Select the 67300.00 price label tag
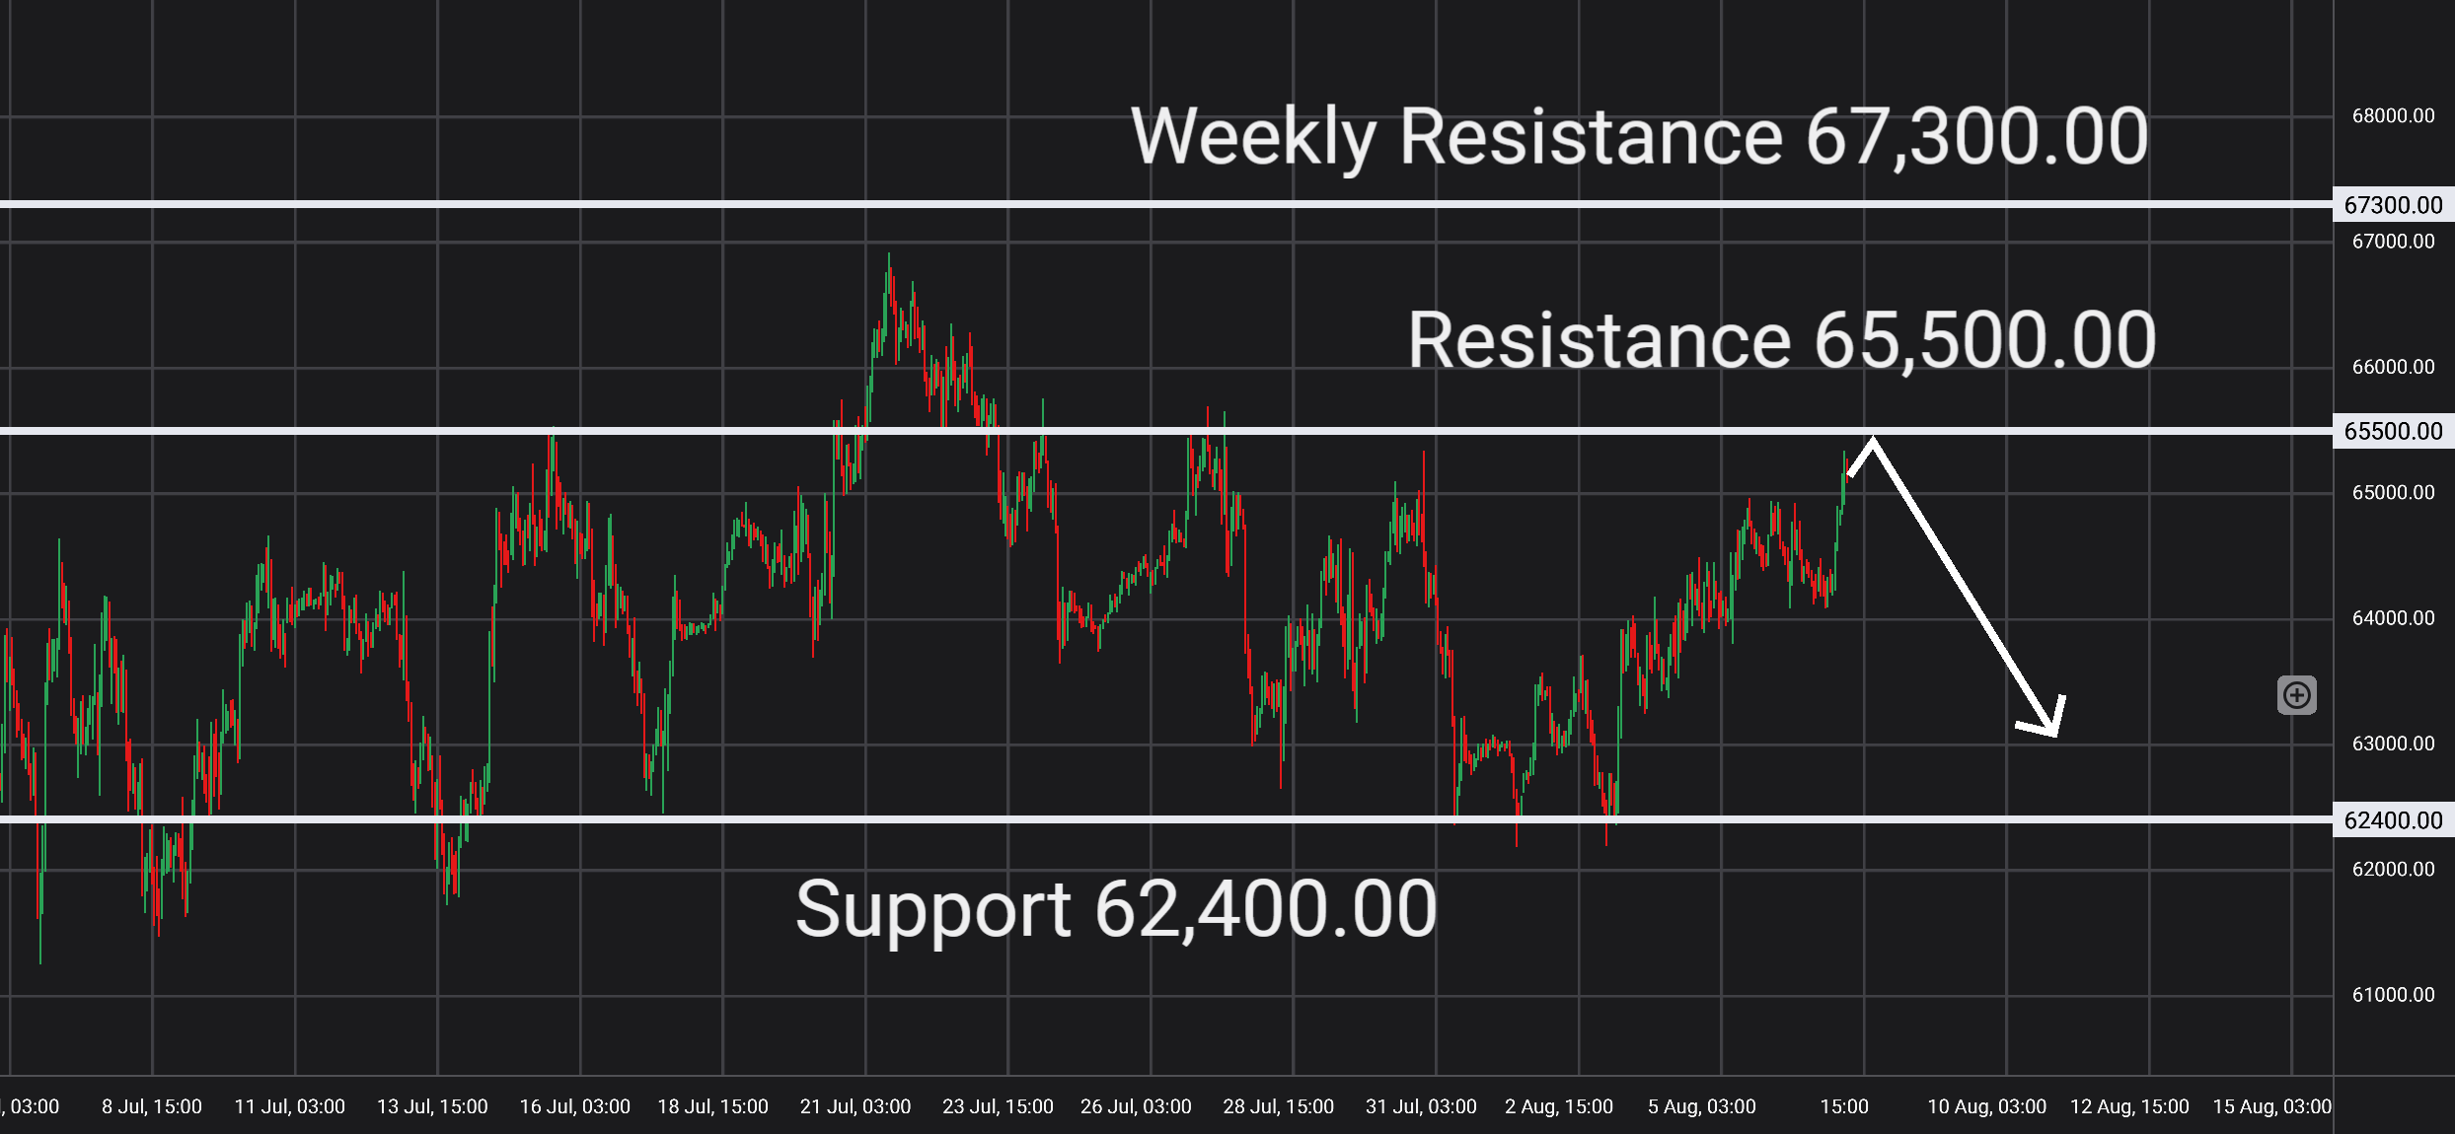The width and height of the screenshot is (2455, 1134). pos(2394,205)
